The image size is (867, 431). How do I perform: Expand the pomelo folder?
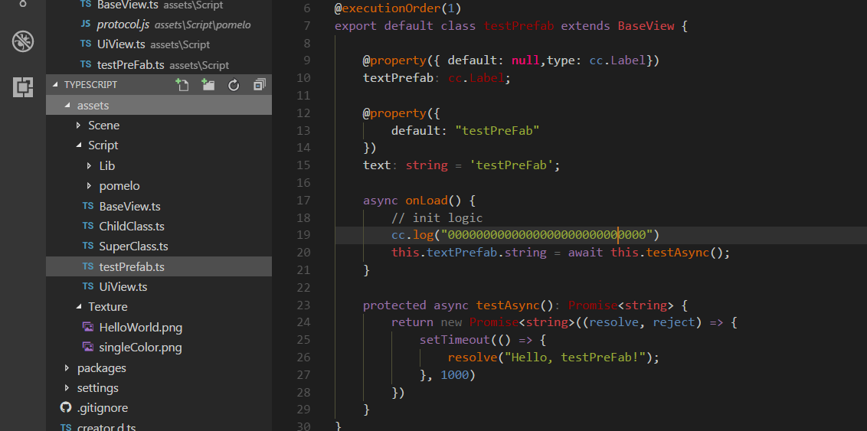[x=159, y=186]
